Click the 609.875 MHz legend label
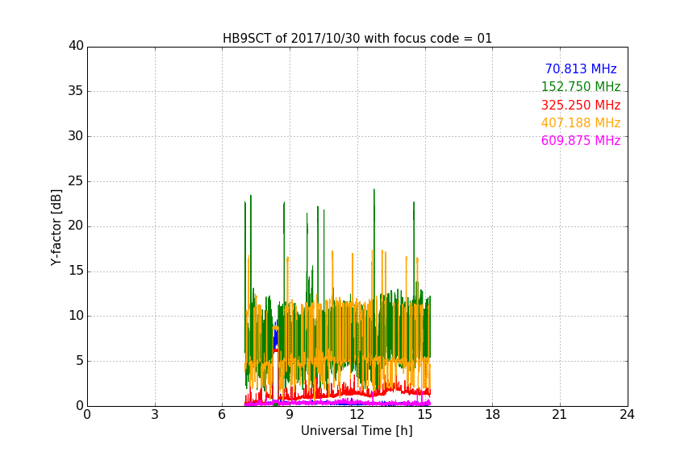Image resolution: width=697 pixels, height=464 pixels. (x=581, y=141)
